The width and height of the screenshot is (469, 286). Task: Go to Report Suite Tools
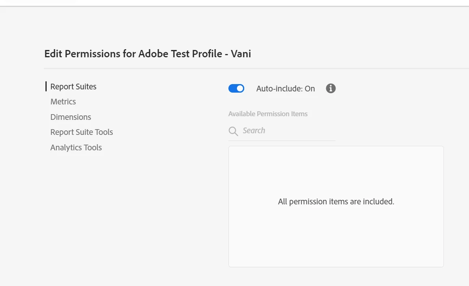point(82,132)
